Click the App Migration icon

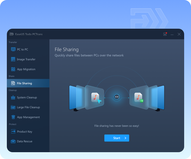[x=13, y=69]
